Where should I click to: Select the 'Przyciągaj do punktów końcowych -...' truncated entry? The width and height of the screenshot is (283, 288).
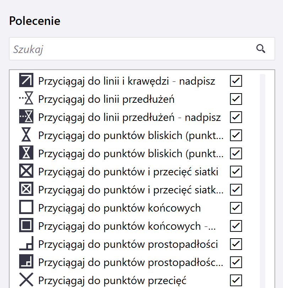point(127,226)
